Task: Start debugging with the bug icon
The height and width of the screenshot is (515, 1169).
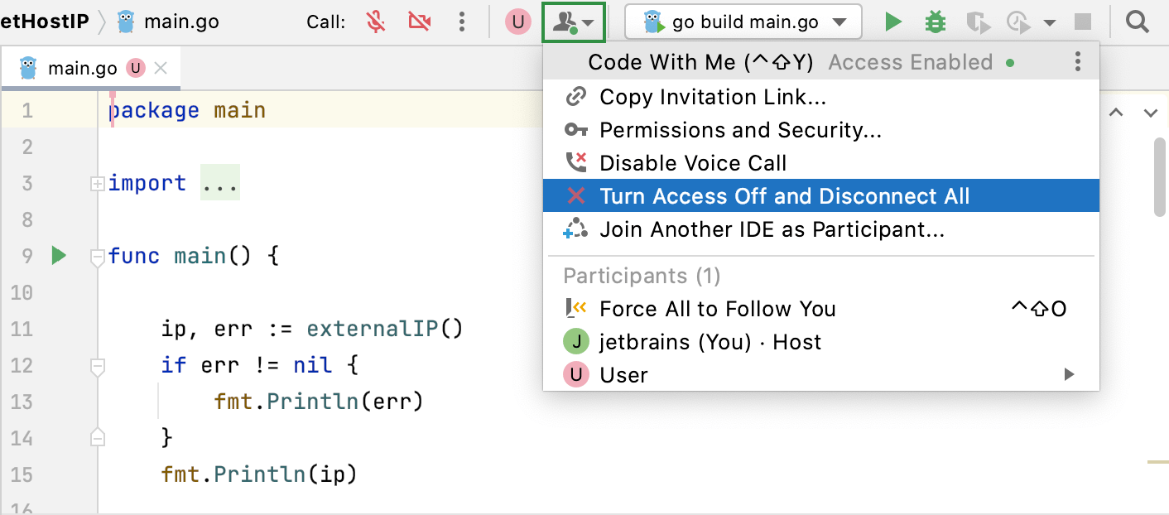Action: tap(936, 22)
